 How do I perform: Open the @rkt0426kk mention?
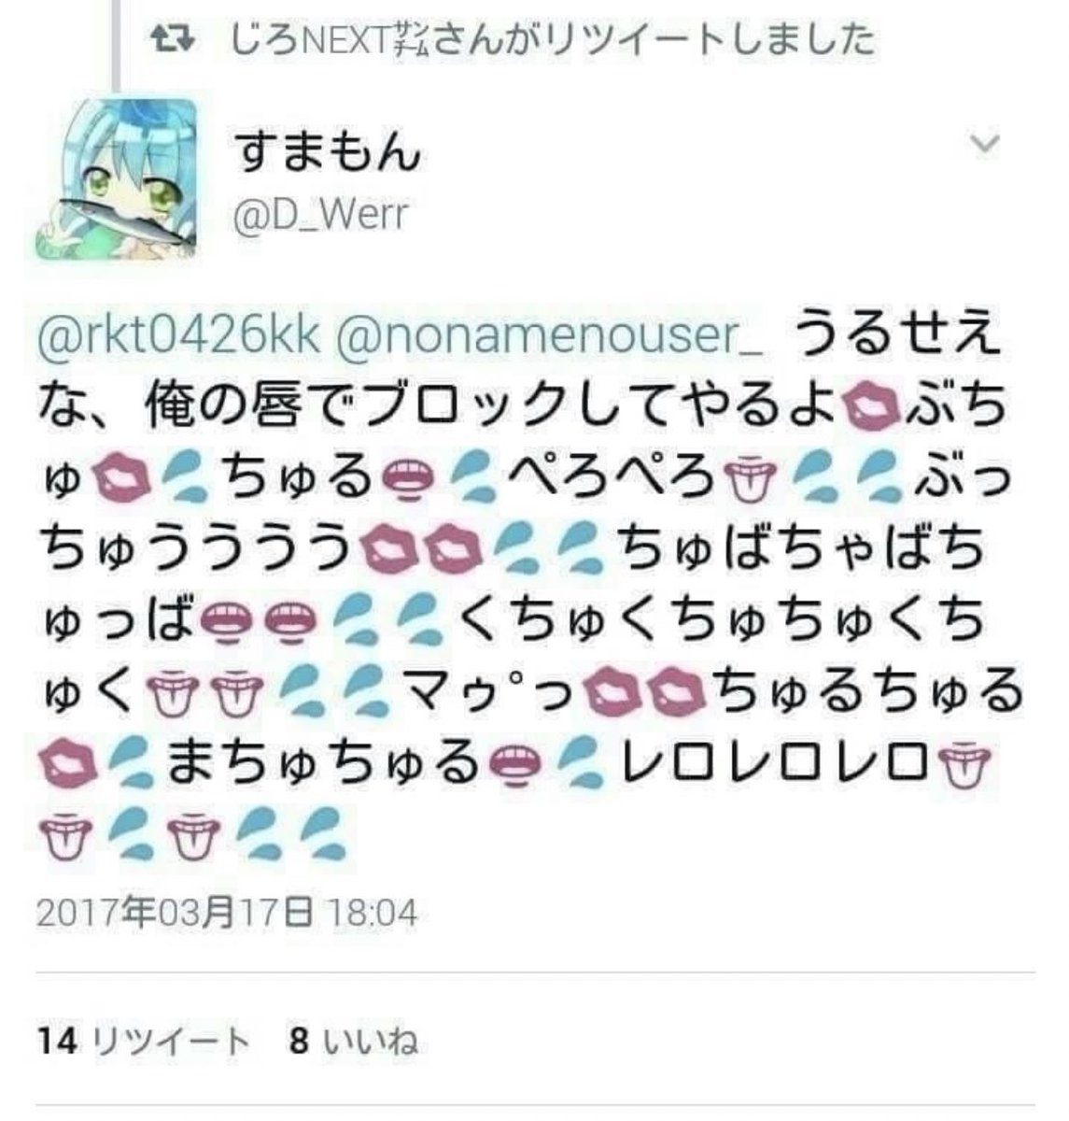point(177,338)
